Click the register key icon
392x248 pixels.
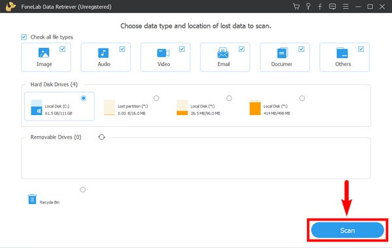[x=308, y=7]
